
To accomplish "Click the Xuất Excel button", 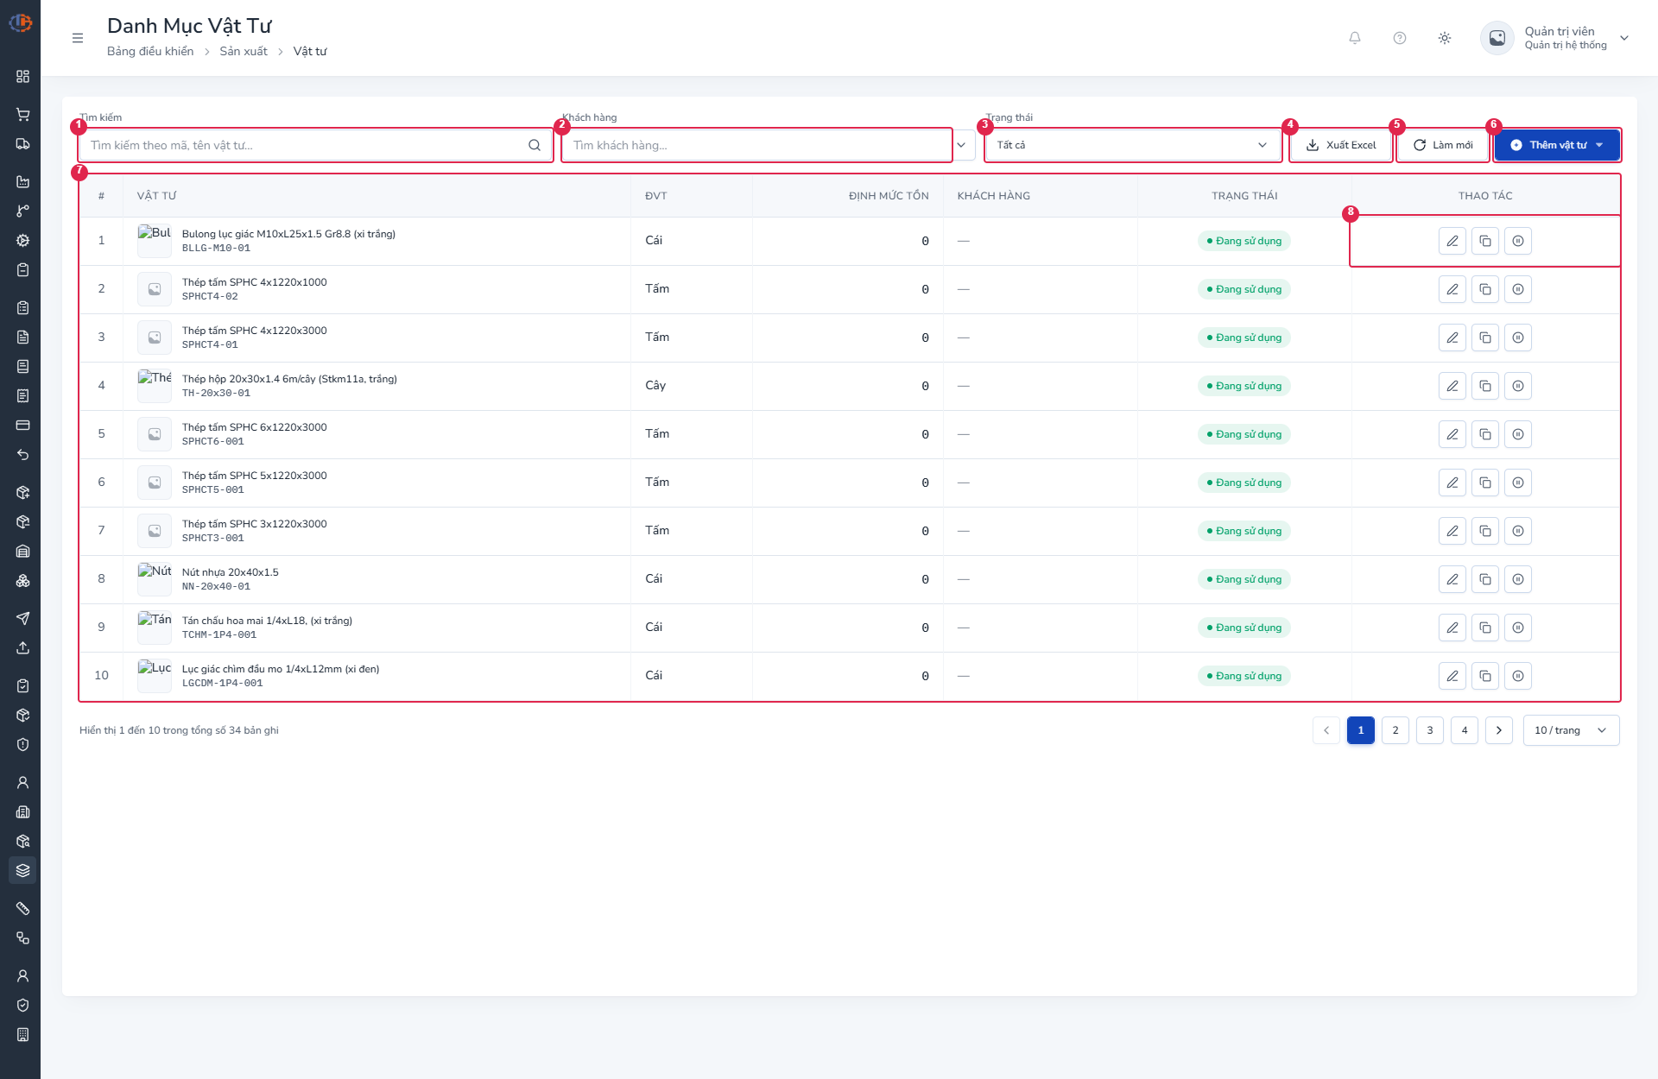I will 1341,145.
